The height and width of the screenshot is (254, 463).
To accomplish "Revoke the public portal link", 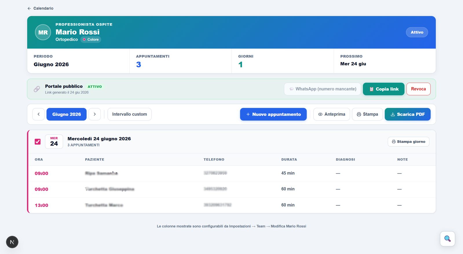I will (x=418, y=89).
